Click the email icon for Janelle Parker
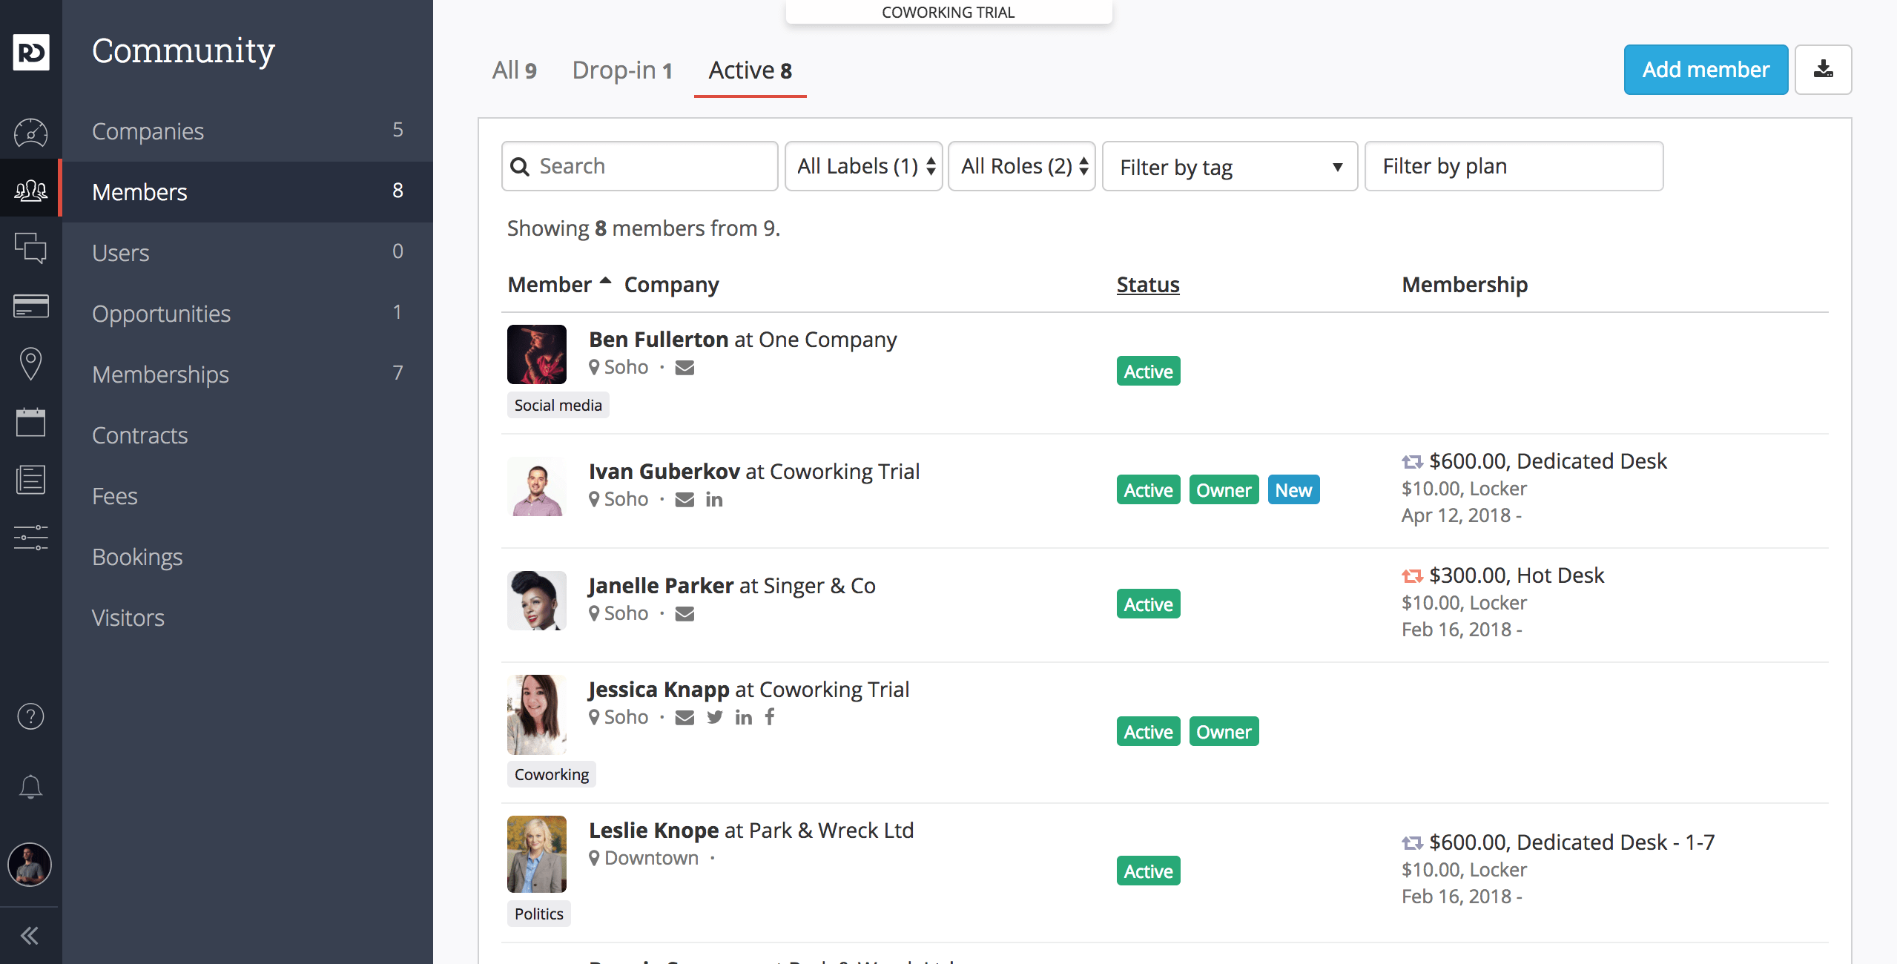Screen dimensions: 1897x964 pyautogui.click(x=684, y=614)
